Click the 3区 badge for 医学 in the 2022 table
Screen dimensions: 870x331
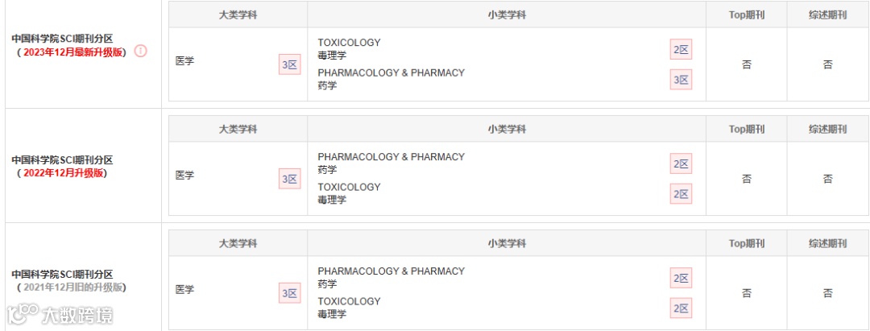click(x=289, y=180)
